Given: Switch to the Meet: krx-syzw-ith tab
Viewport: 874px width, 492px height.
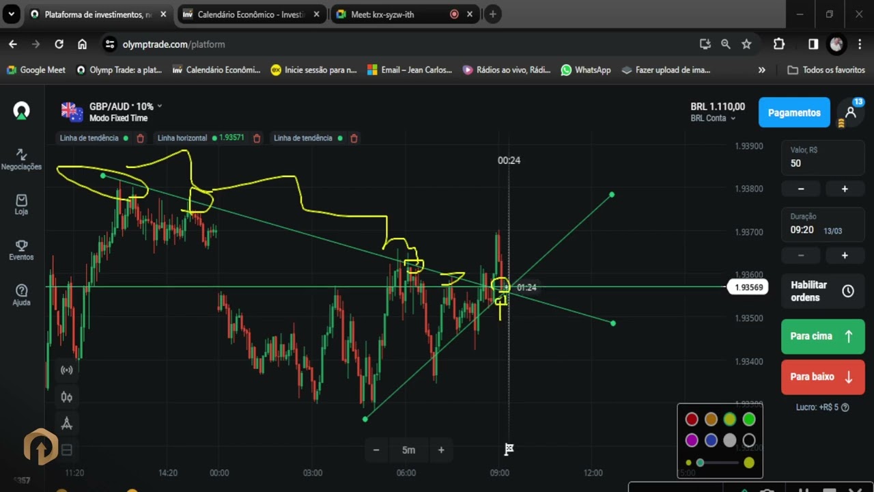Looking at the screenshot, I should click(406, 14).
